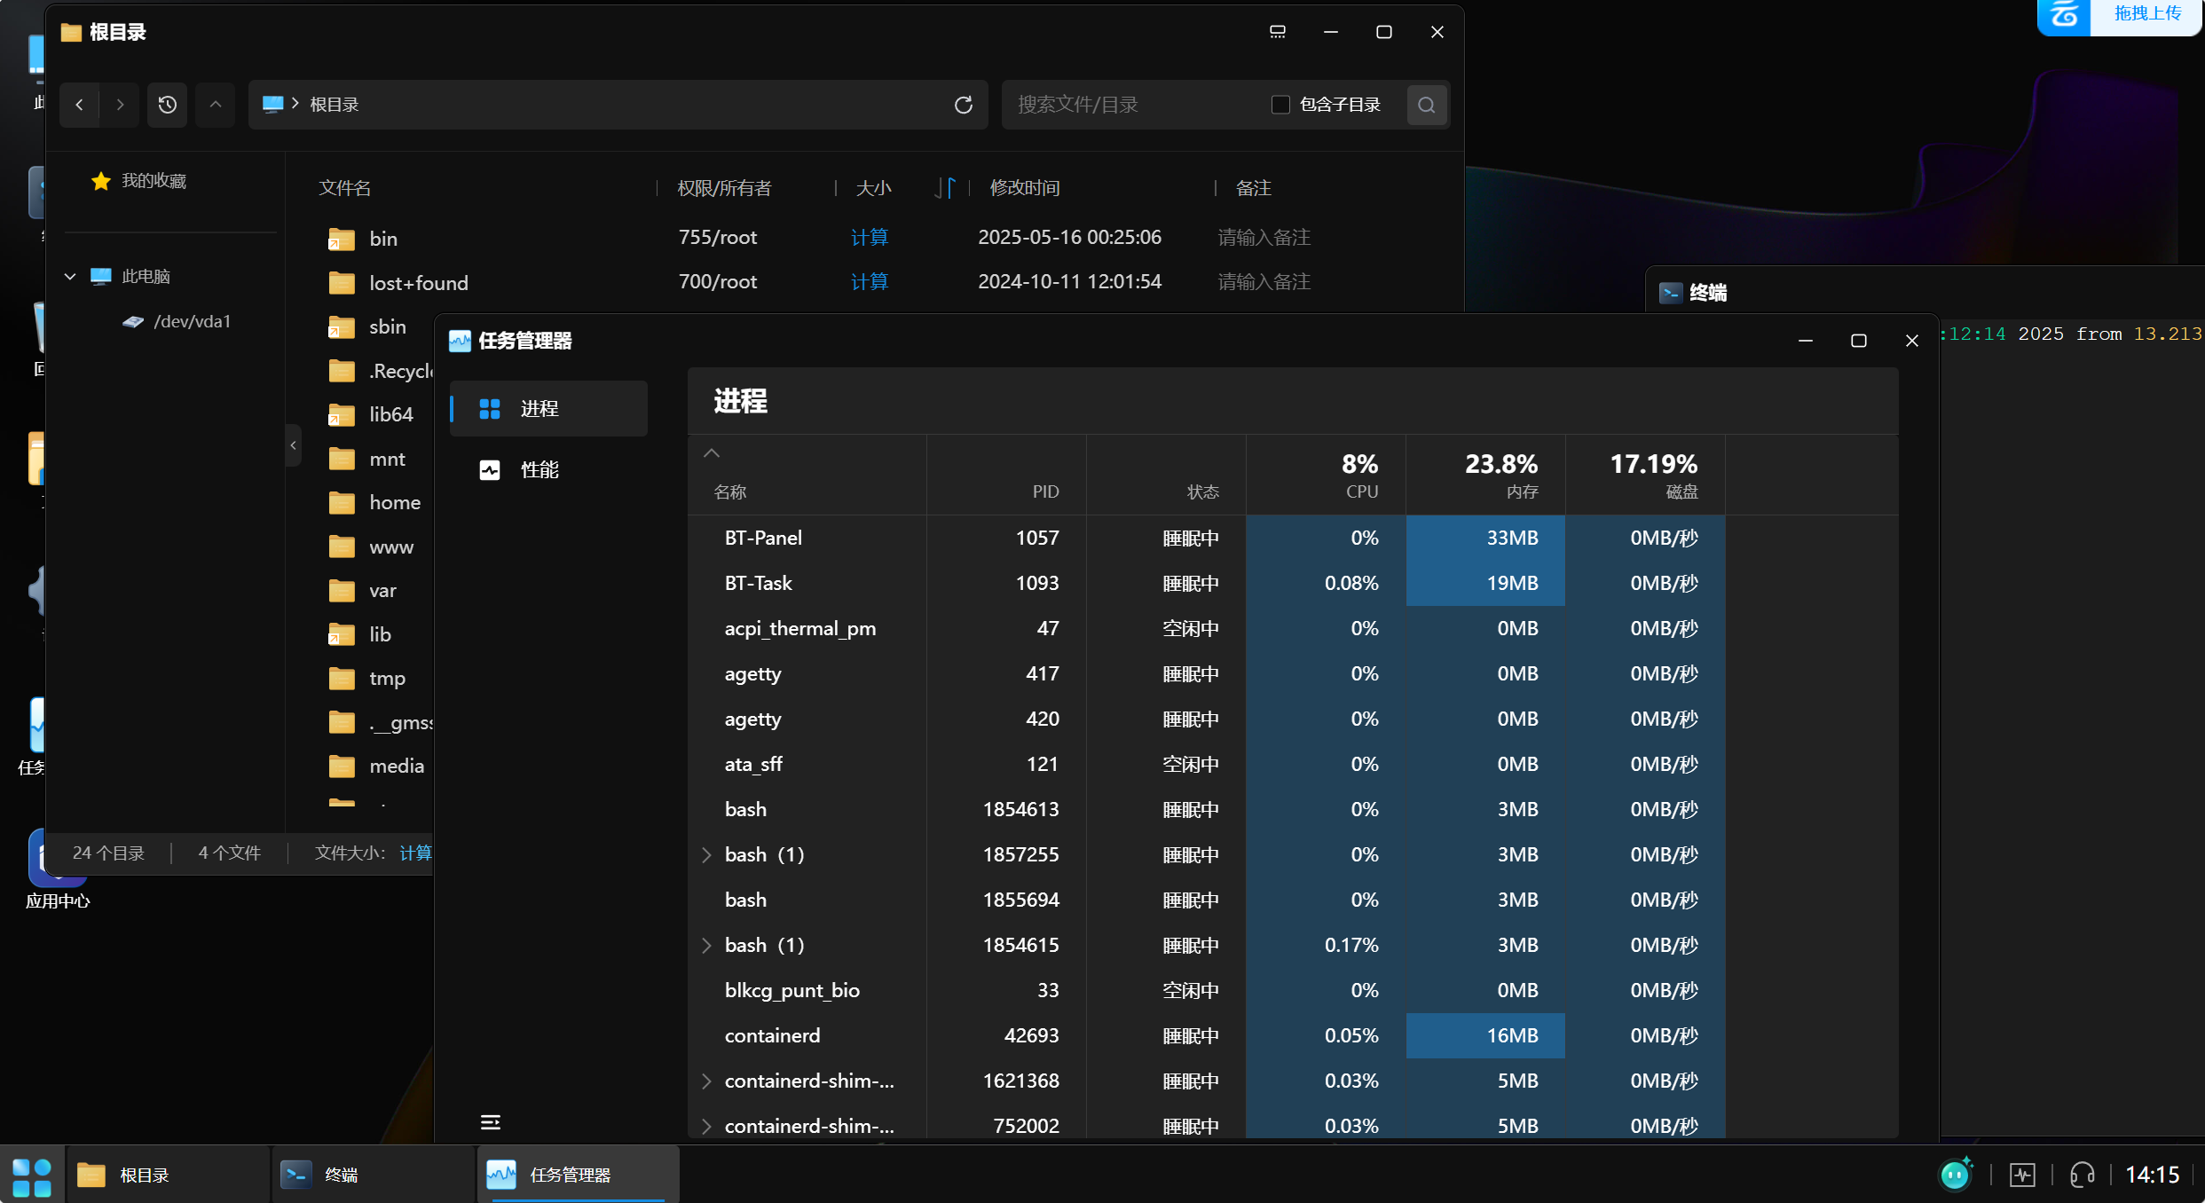Expand the bash (1) process 1857255
The image size is (2205, 1203).
point(706,854)
